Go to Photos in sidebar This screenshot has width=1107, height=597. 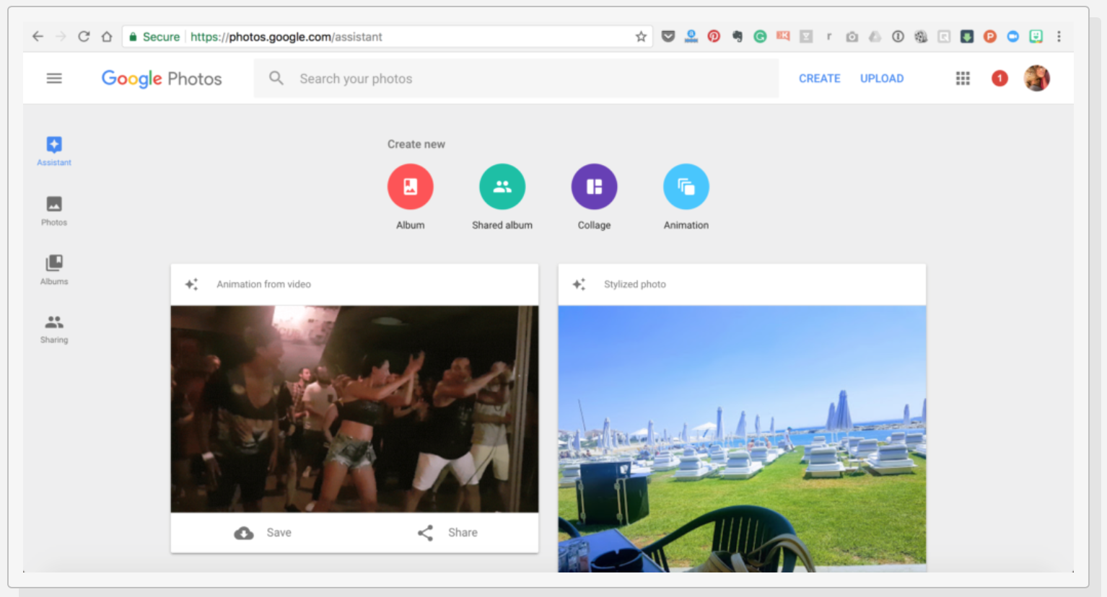tap(54, 210)
